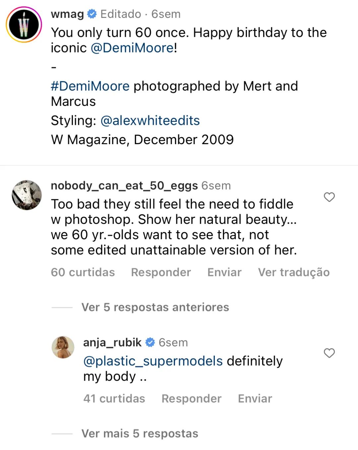The height and width of the screenshot is (450, 358).
Task: Send the nobody_can_eat_50_eggs comment via Enviar
Action: [x=224, y=272]
